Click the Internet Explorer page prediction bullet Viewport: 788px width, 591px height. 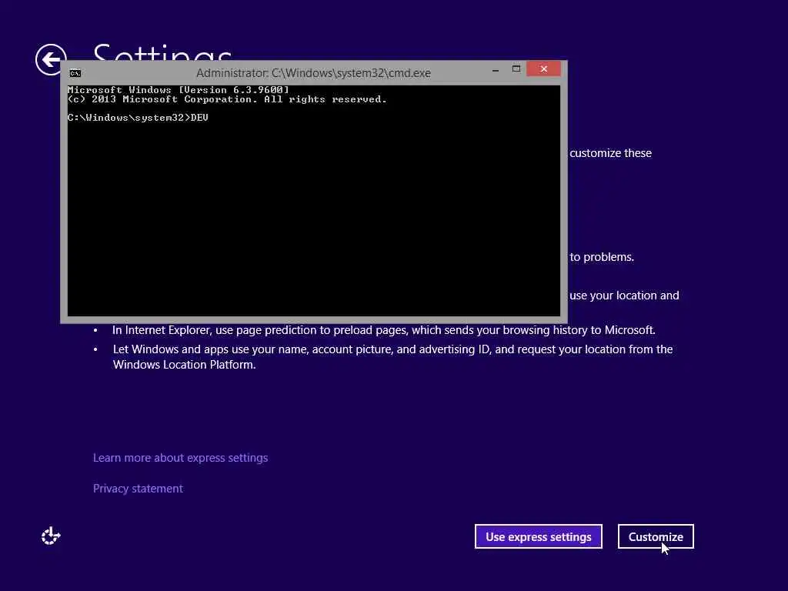click(x=384, y=330)
